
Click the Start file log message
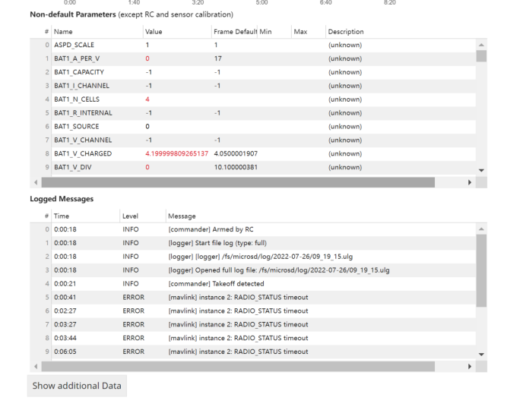tap(217, 243)
